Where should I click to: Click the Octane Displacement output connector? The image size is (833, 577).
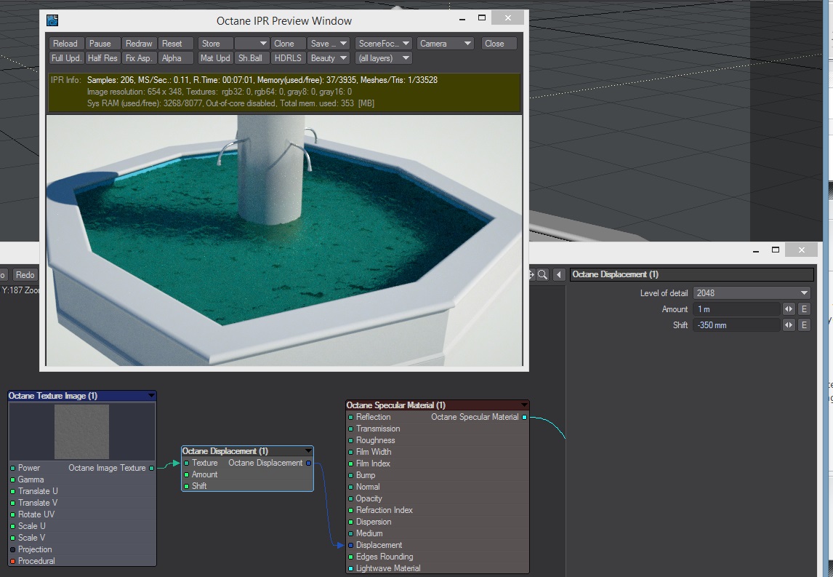tap(309, 463)
